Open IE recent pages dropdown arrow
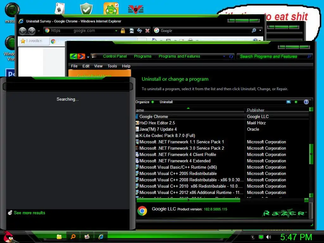The image size is (324, 243). point(39,31)
